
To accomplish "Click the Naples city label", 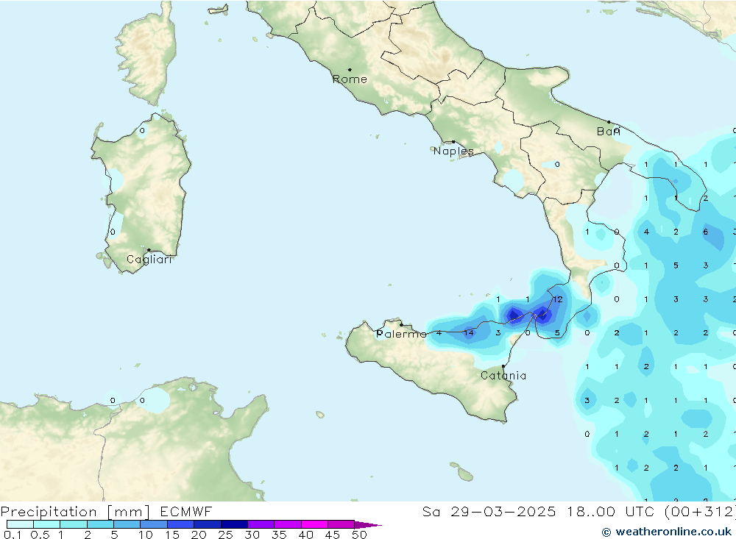I will tap(453, 151).
